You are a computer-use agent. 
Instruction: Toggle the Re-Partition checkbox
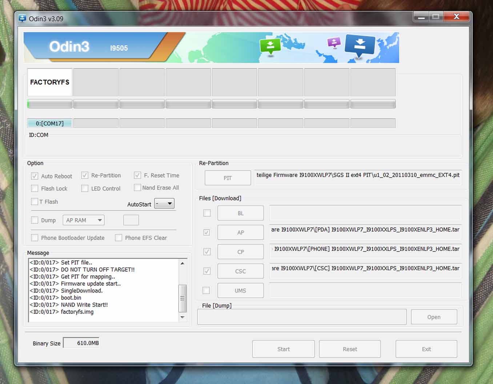[85, 175]
